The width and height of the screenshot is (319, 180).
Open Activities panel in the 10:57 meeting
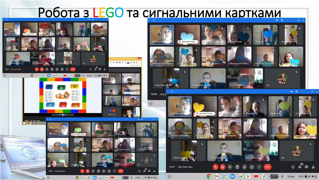313,167
